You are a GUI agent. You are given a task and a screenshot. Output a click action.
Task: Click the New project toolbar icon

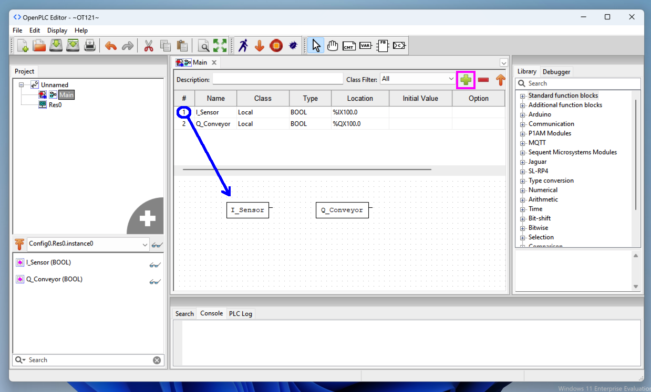click(x=23, y=46)
